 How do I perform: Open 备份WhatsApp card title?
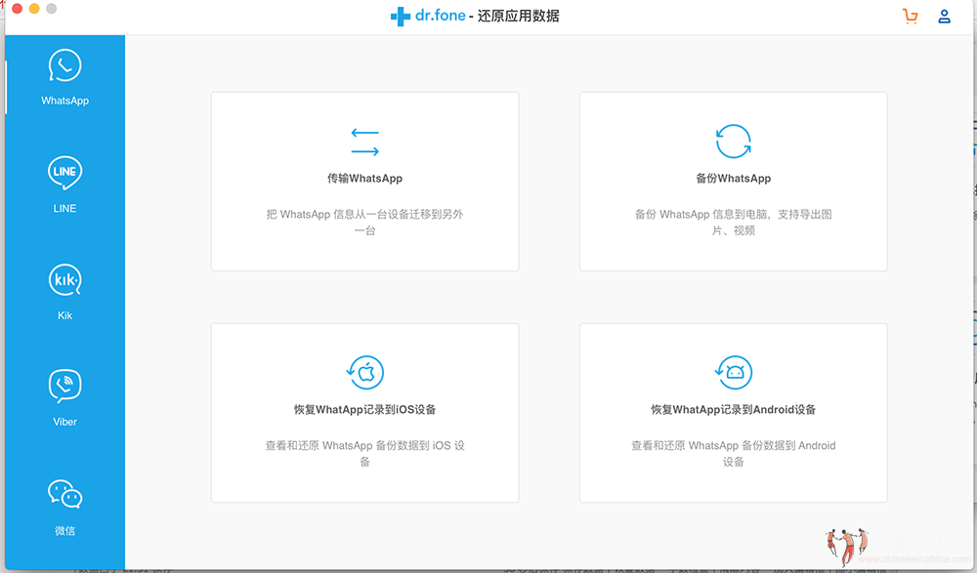pyautogui.click(x=734, y=179)
